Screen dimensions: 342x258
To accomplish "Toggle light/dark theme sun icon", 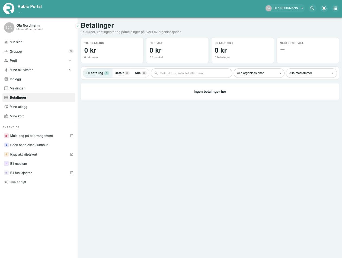I will 324,8.
